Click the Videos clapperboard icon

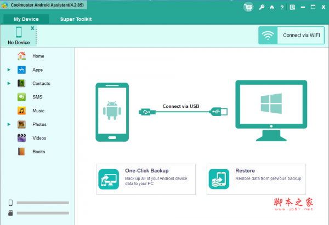coord(21,138)
